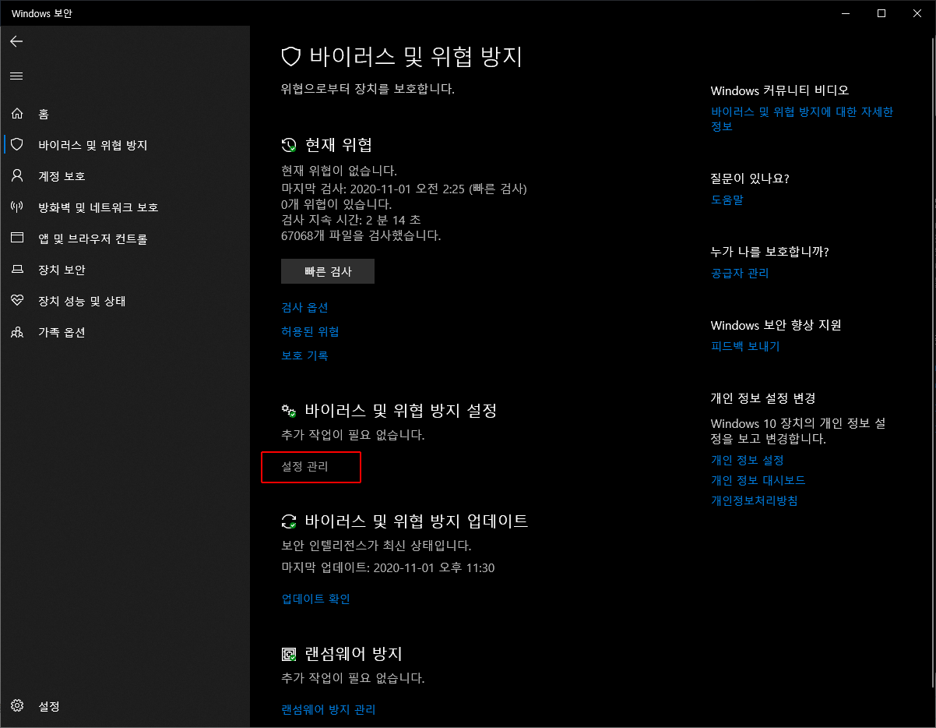
Task: Click the 랜섬웨어 방지 icon
Action: click(x=289, y=654)
